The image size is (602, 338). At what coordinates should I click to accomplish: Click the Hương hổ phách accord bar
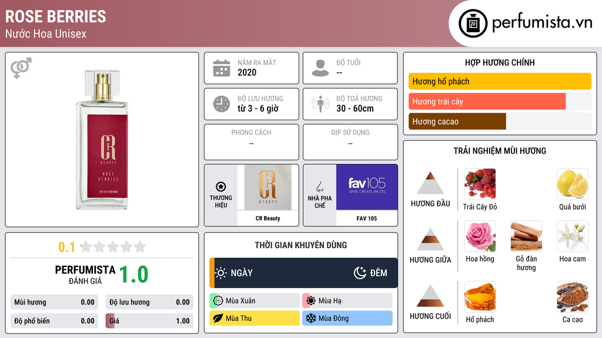pyautogui.click(x=500, y=81)
